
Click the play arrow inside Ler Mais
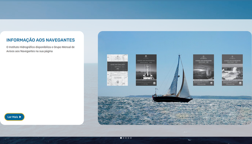21,117
